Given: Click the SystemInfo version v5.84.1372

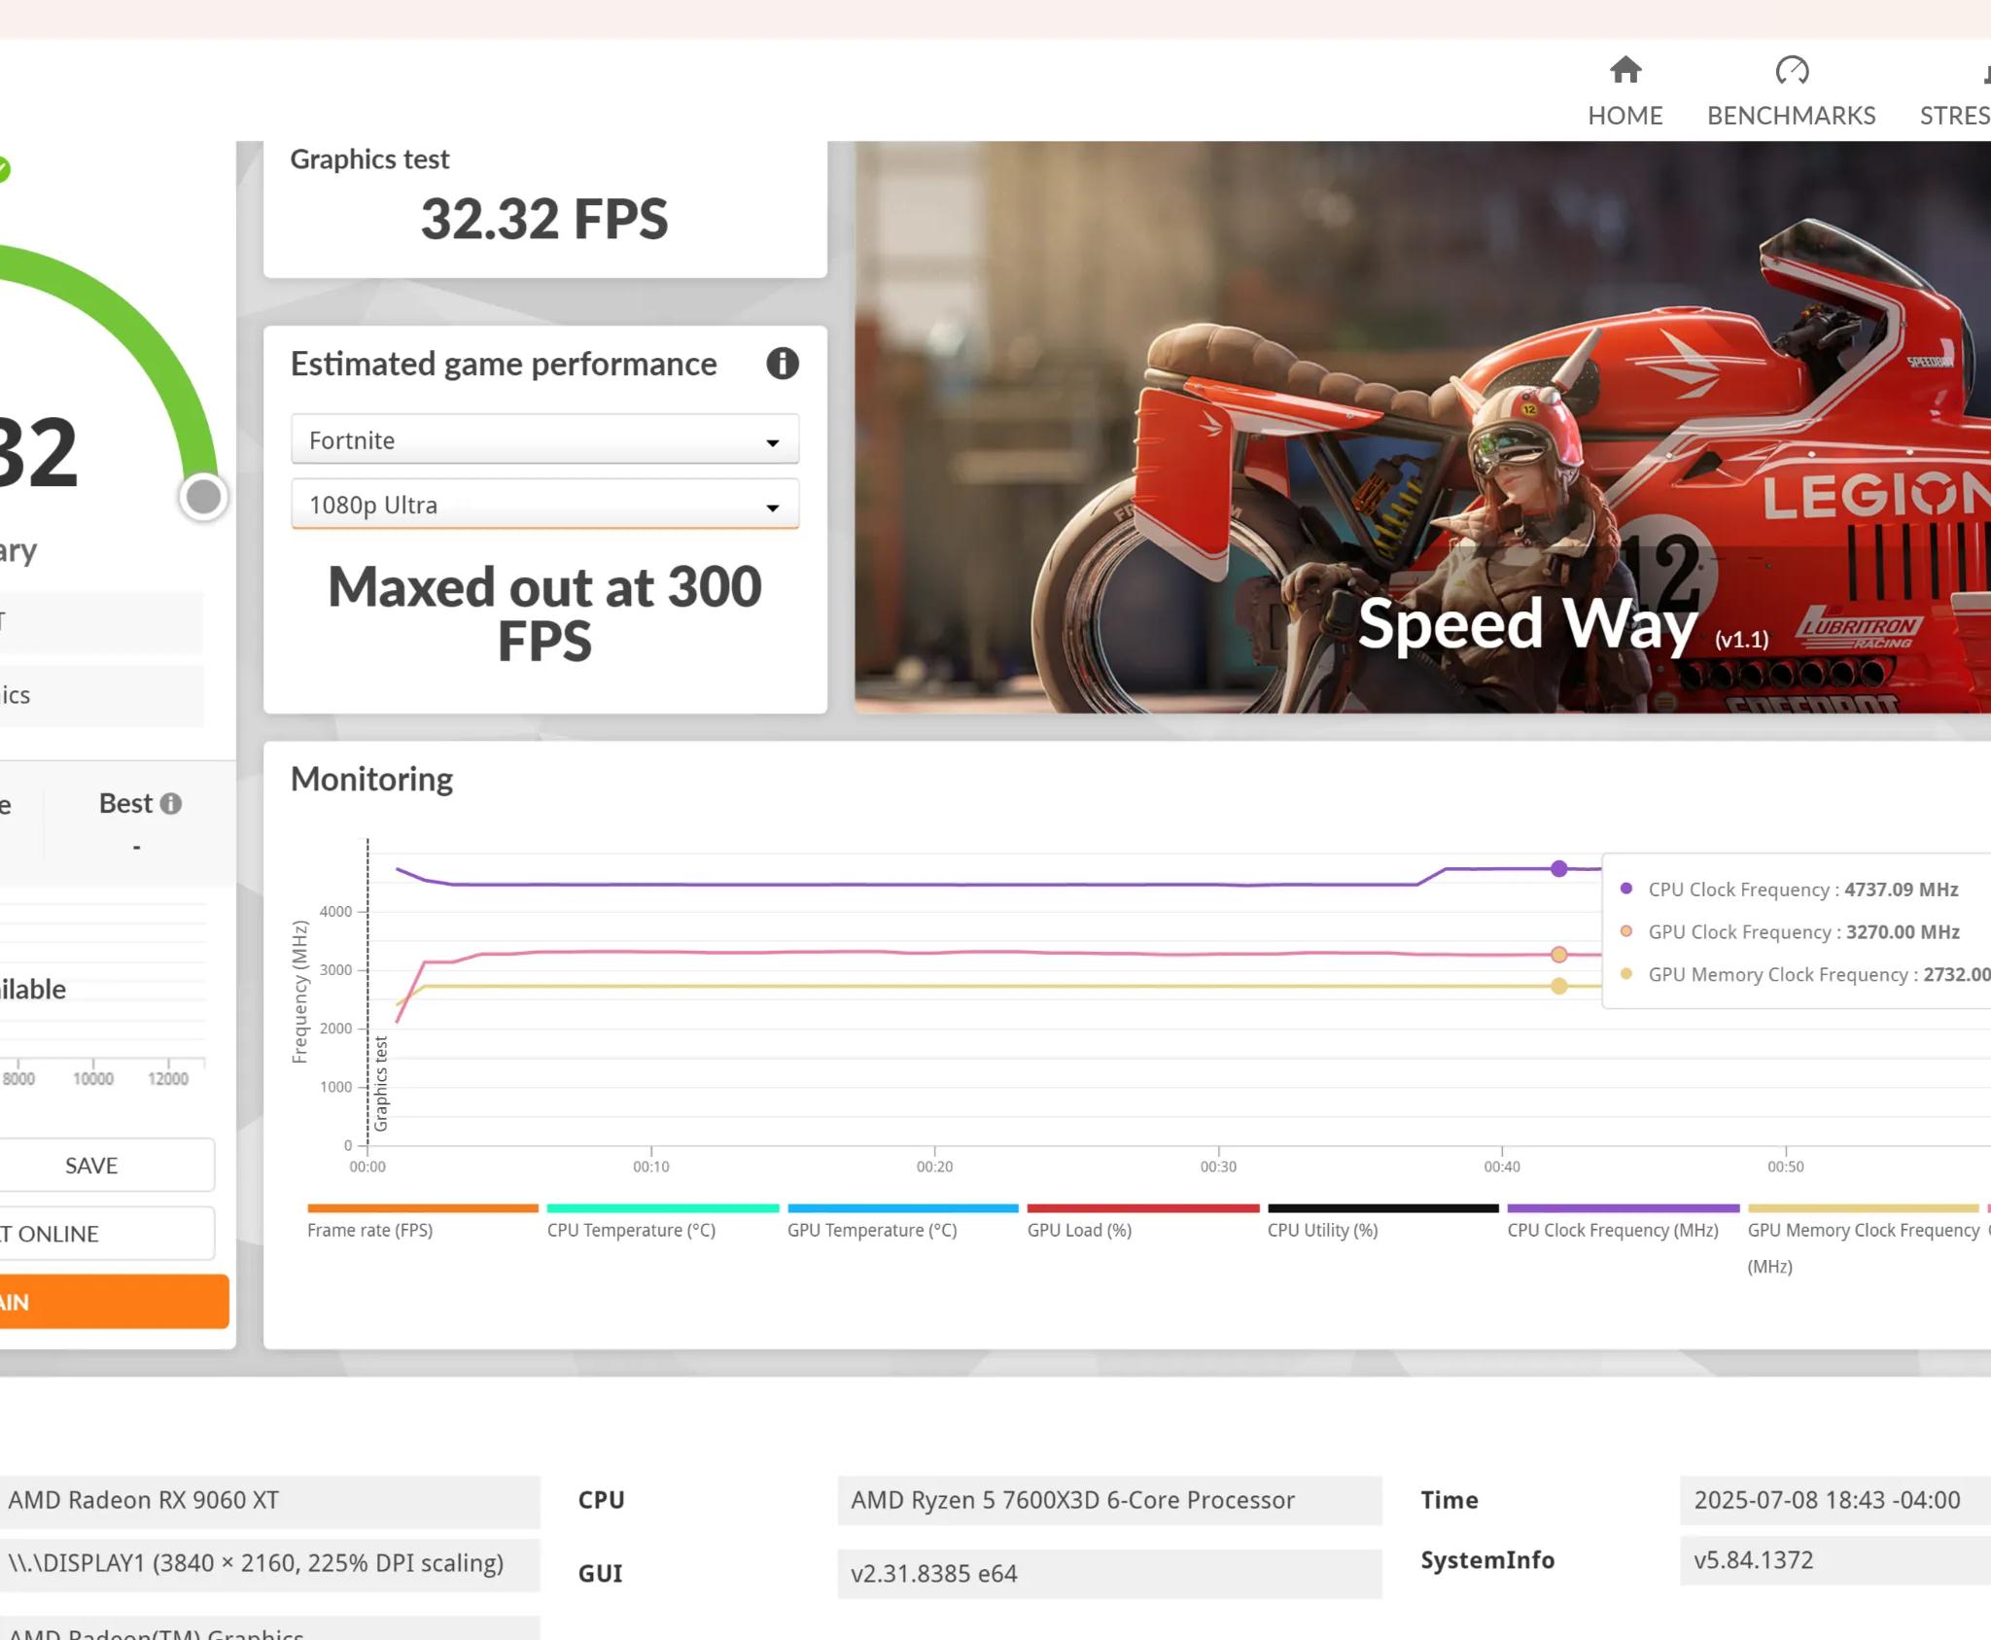Looking at the screenshot, I should (x=1835, y=1560).
